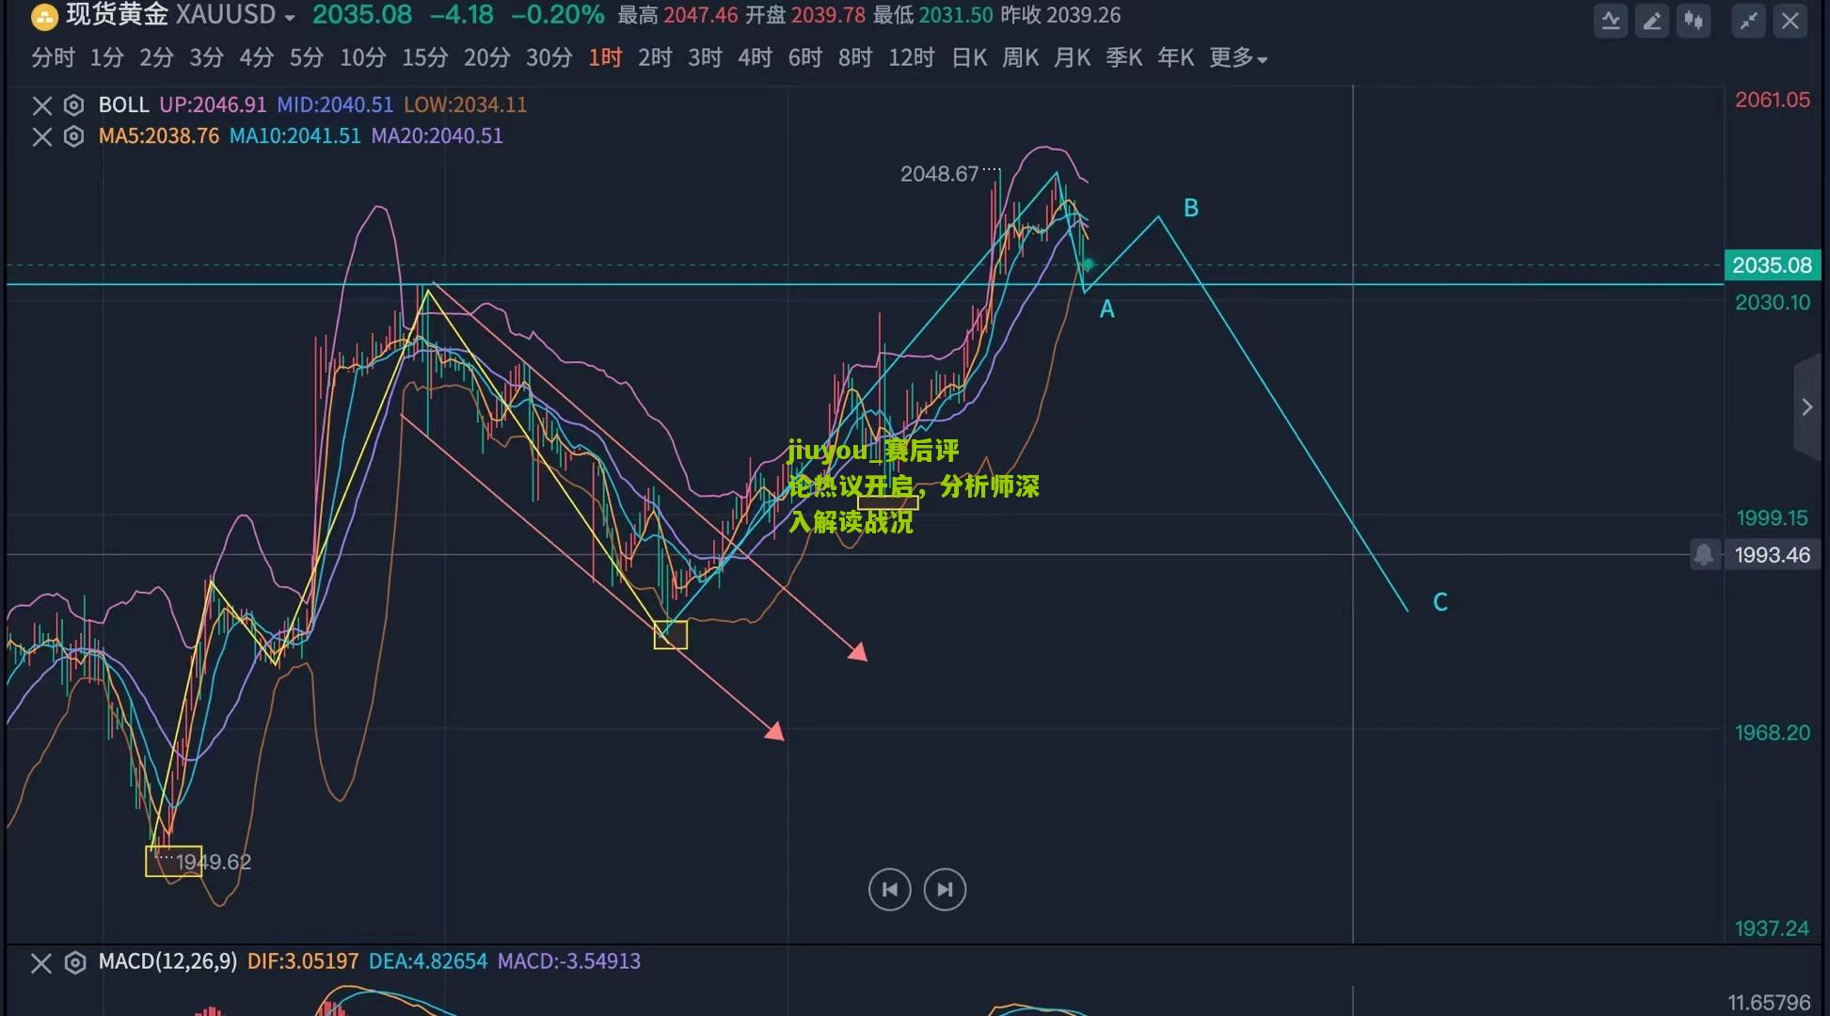The height and width of the screenshot is (1016, 1830).
Task: Switch to the 年K timeframe
Action: tap(1175, 58)
